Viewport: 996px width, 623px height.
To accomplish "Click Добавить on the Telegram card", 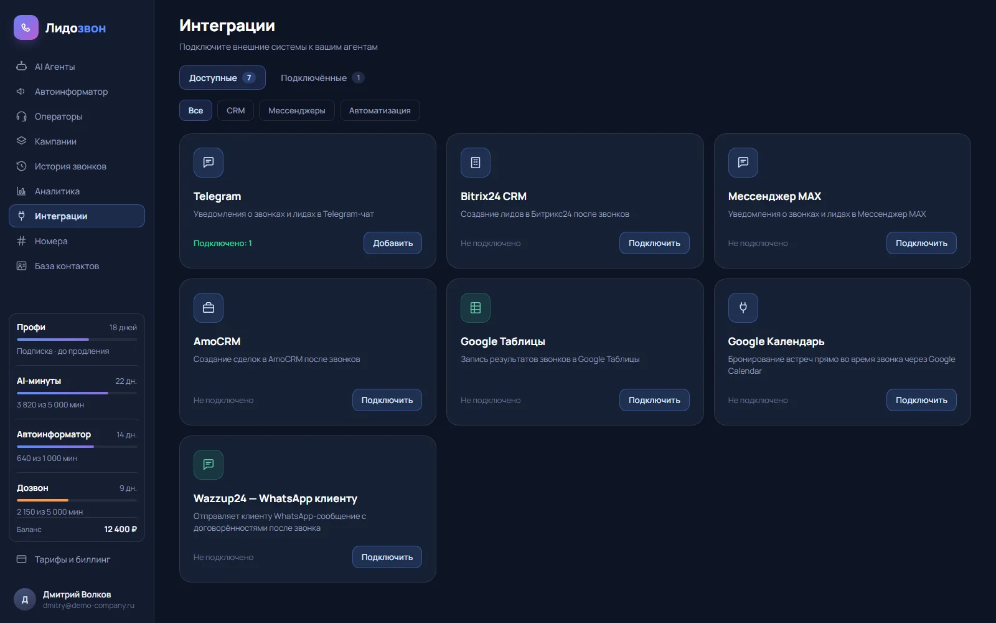I will pos(393,243).
